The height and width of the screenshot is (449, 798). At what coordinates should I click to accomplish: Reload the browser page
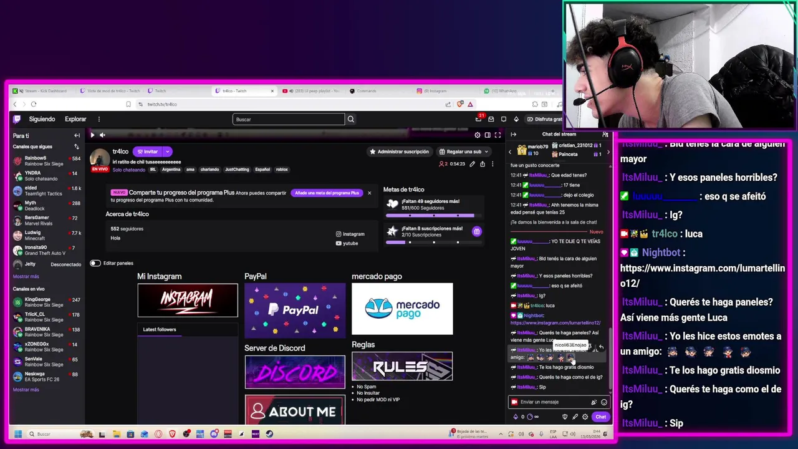(x=34, y=104)
